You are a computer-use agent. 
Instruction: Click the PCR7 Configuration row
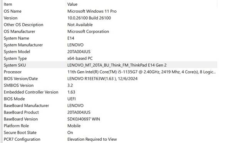tap(110, 139)
